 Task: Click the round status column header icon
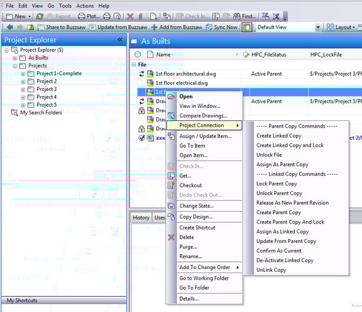point(138,54)
